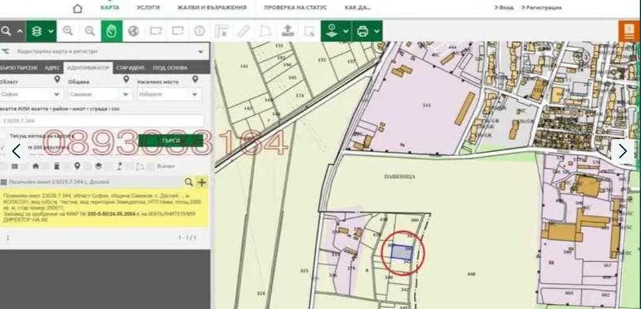Viewport: 641px width, 309px height.
Task: Filter results by the person icon
Action: pyautogui.click(x=119, y=166)
